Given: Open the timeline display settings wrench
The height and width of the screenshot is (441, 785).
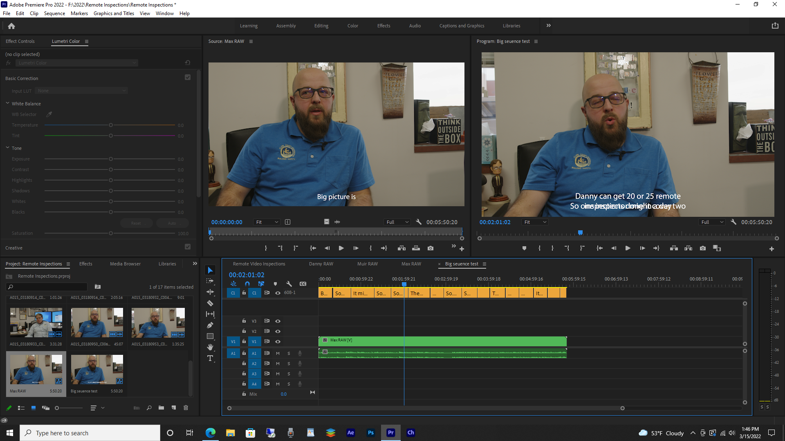Looking at the screenshot, I should tap(289, 283).
